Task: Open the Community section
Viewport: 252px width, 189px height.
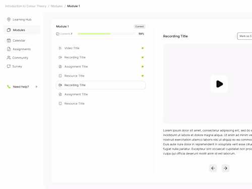Action: tap(17, 57)
